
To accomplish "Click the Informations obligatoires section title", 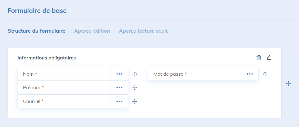I will (x=46, y=58).
